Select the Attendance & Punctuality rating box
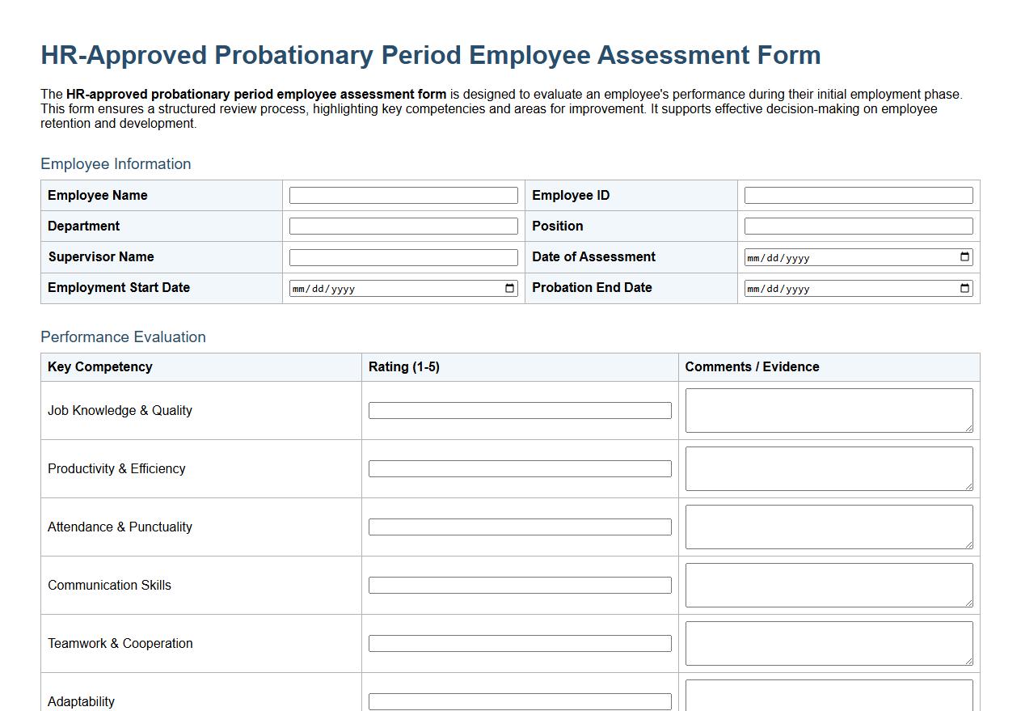This screenshot has height=711, width=1021. click(x=520, y=527)
